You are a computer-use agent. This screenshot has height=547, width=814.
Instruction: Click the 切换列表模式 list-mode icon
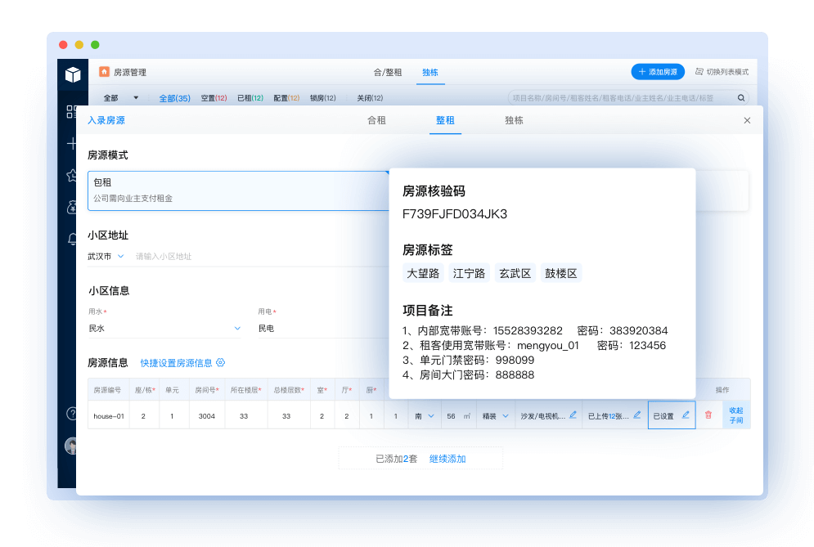point(699,72)
